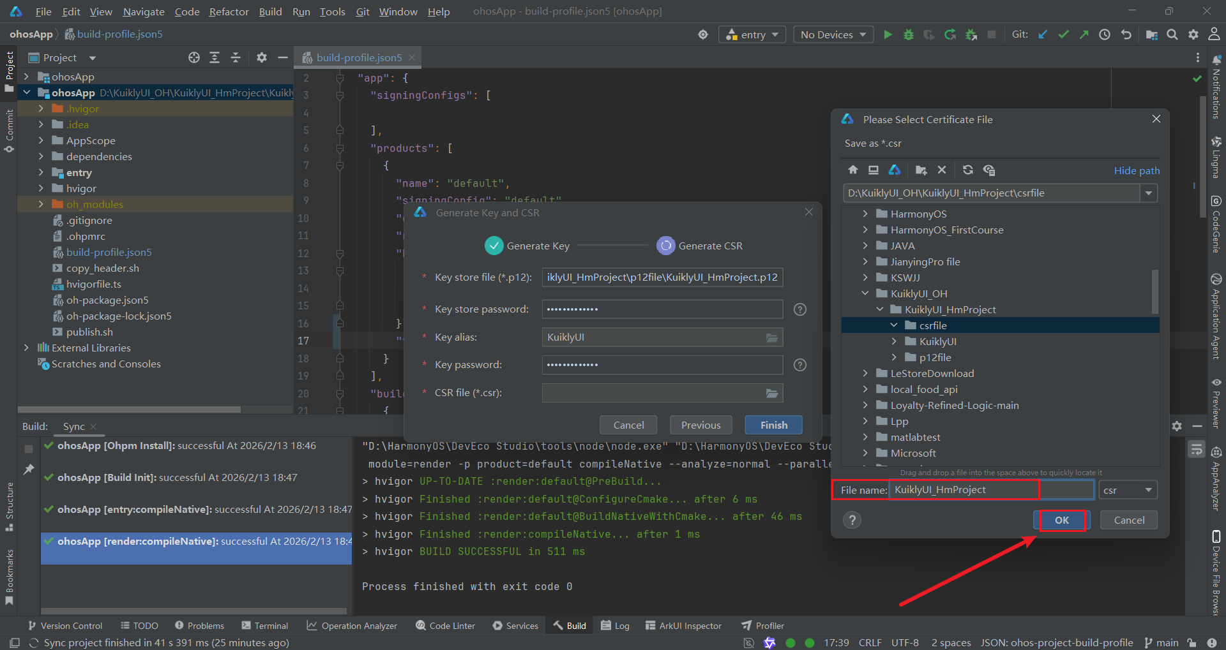This screenshot has width=1226, height=650.
Task: Click Finish in Generate Key and CSR
Action: pyautogui.click(x=773, y=425)
